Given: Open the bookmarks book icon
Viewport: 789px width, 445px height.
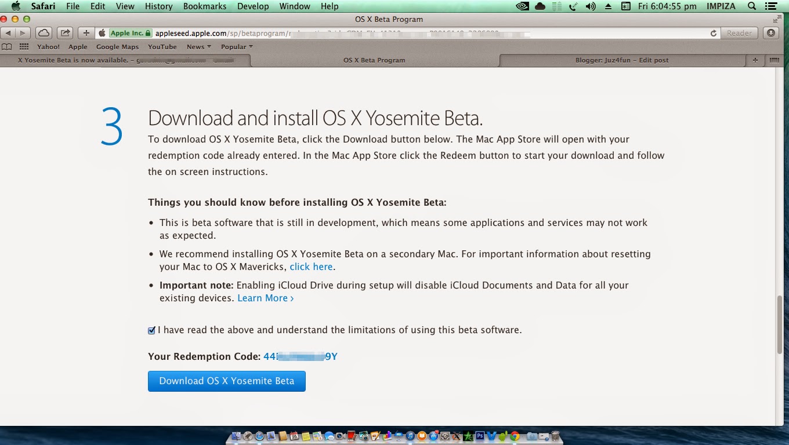Looking at the screenshot, I should click(x=7, y=47).
